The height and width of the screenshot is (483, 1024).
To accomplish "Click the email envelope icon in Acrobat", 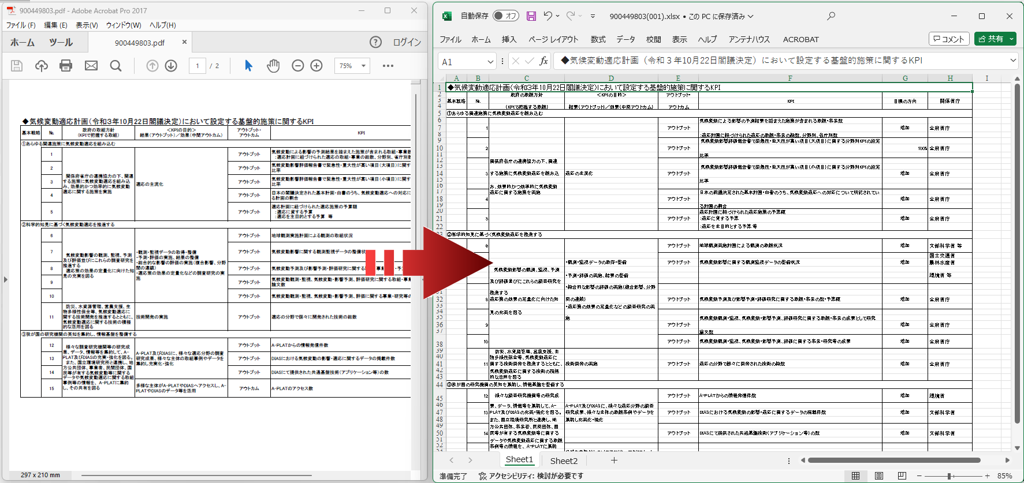I will [91, 66].
